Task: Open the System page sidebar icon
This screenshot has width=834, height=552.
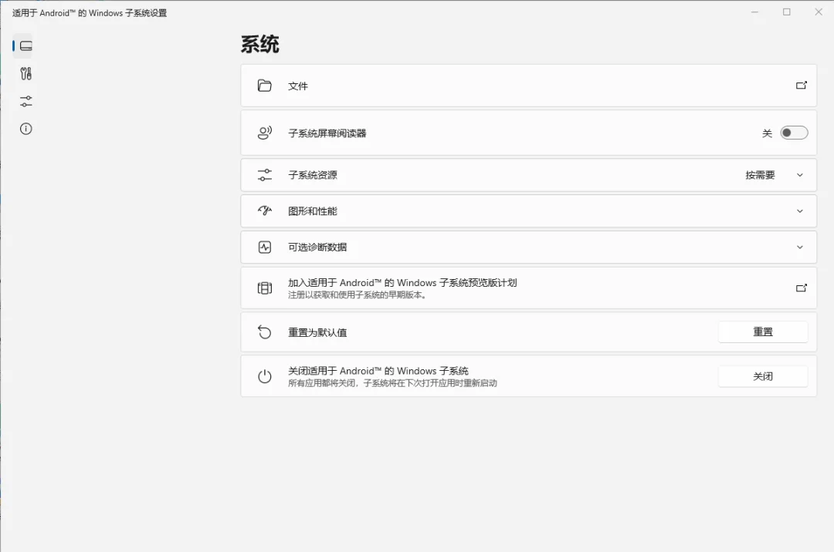Action: pos(25,46)
